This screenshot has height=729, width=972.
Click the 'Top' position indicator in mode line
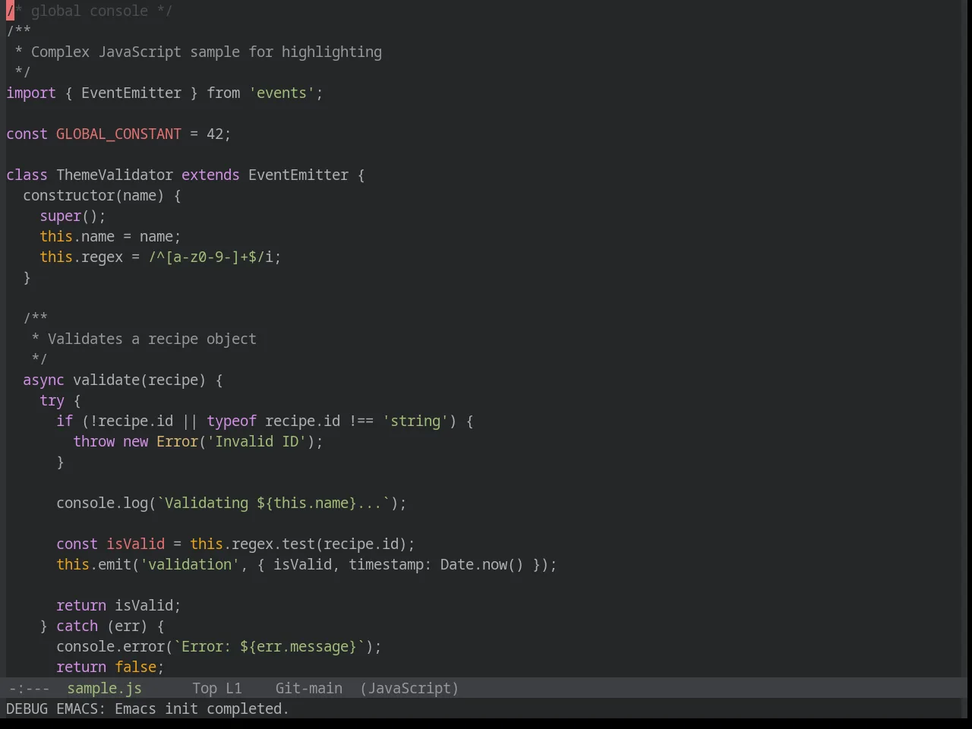(204, 688)
